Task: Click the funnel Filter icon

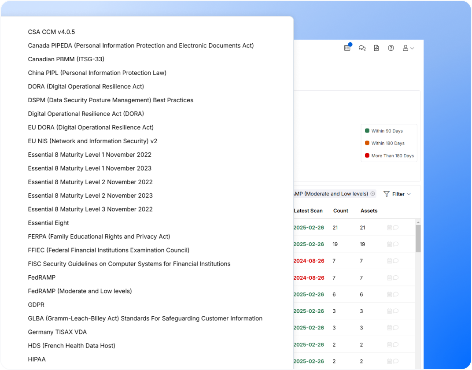Action: (x=387, y=194)
